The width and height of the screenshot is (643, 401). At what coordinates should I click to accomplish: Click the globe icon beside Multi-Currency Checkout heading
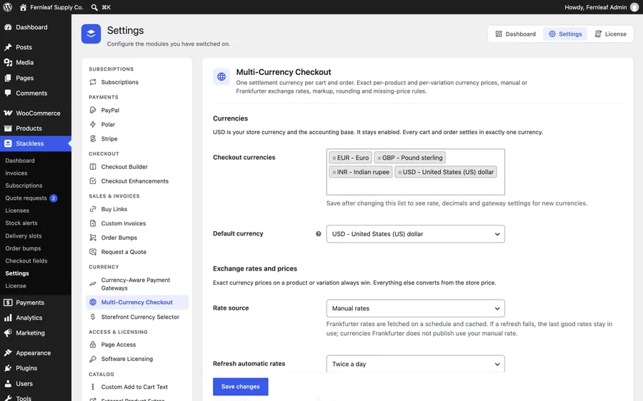(221, 76)
